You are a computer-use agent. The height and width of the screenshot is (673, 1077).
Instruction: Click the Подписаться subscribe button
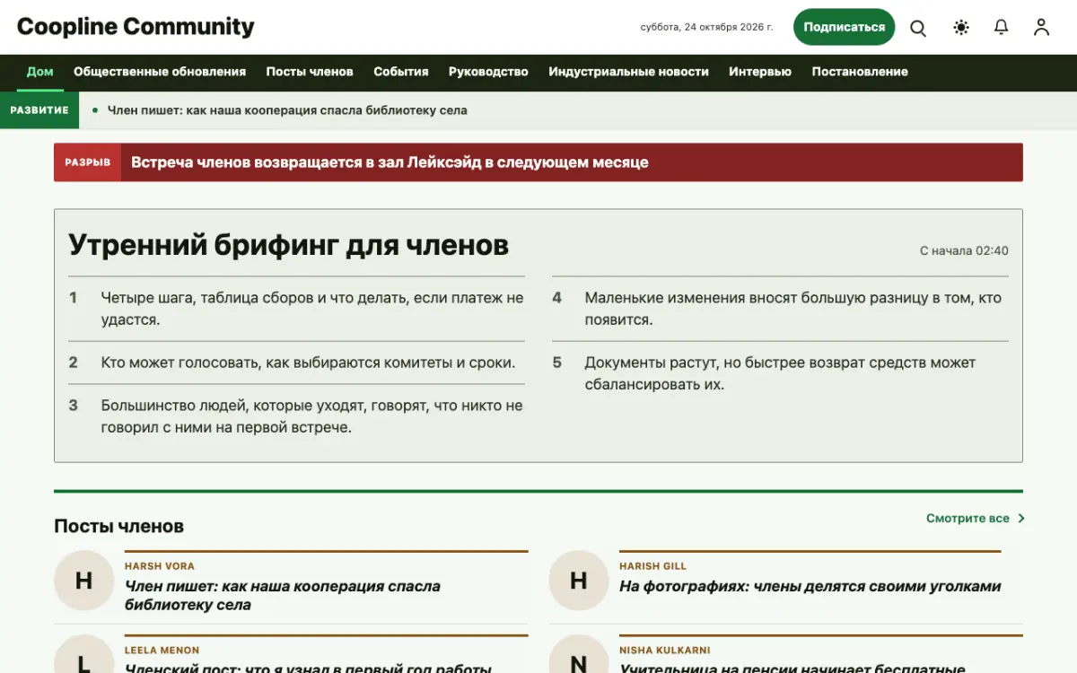coord(844,27)
